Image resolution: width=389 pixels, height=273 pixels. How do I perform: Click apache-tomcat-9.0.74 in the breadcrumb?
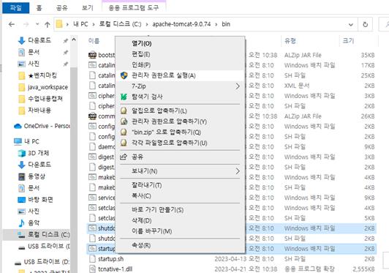pyautogui.click(x=181, y=24)
